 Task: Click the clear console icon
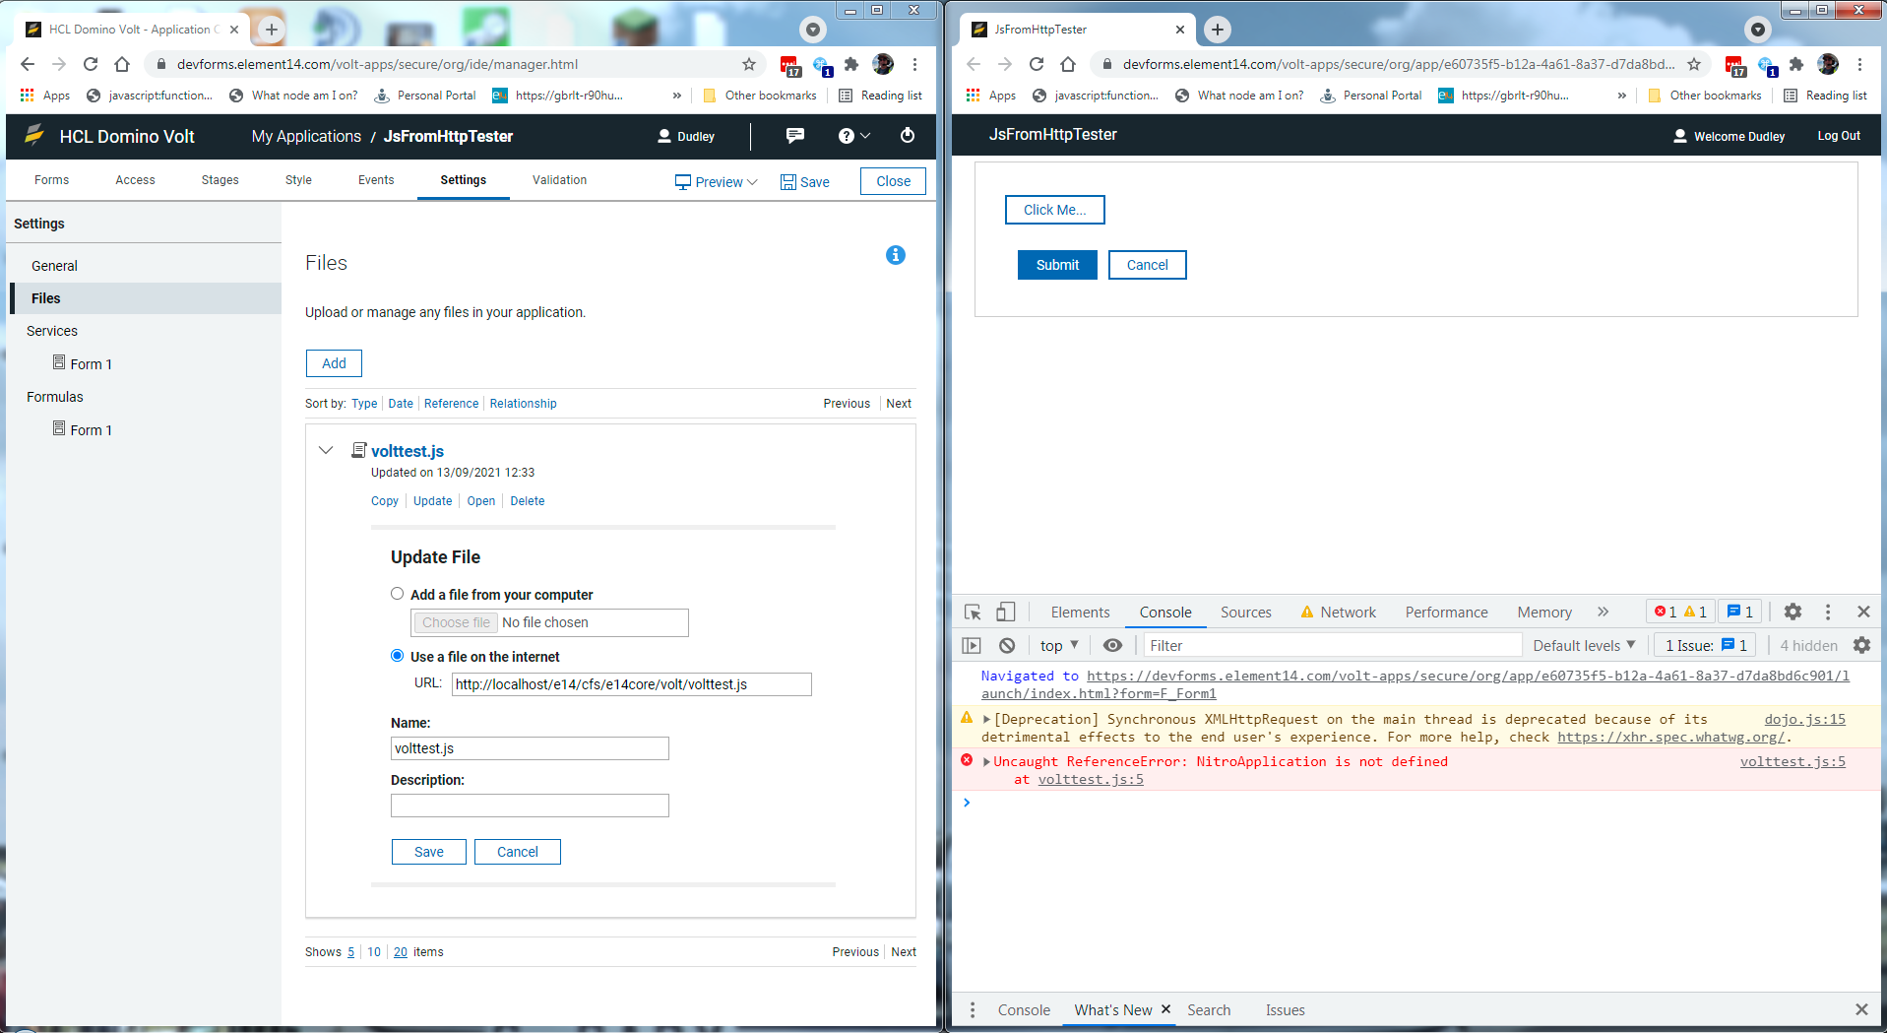coord(1006,646)
